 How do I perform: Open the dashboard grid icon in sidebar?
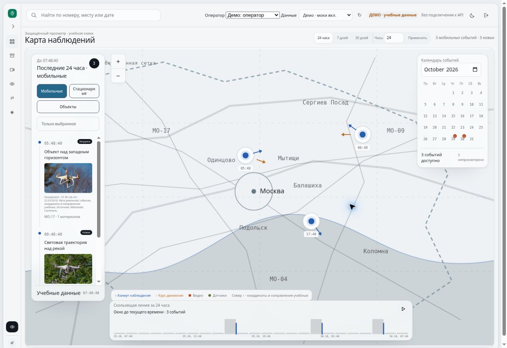(x=12, y=41)
